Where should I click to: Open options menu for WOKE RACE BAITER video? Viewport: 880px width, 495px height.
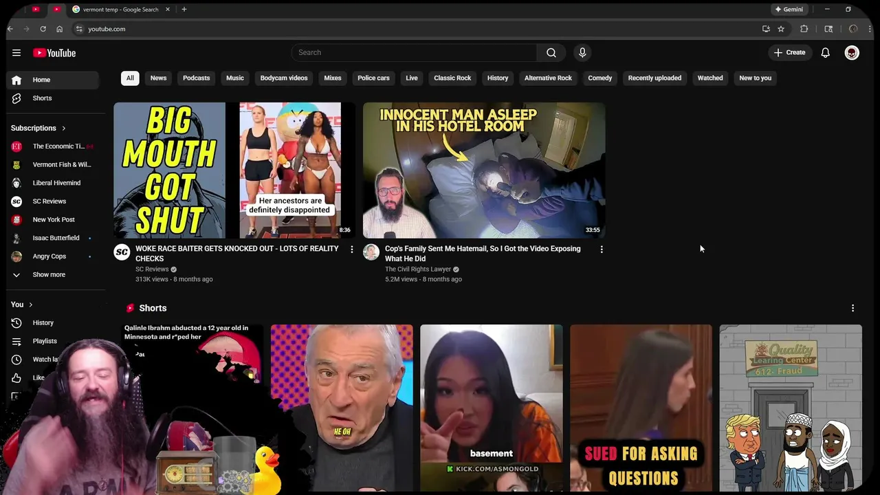point(352,250)
